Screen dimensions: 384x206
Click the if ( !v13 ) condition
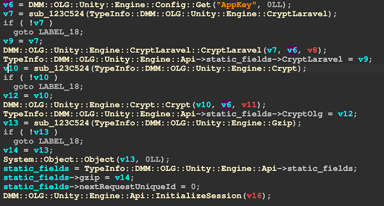[x=30, y=132]
